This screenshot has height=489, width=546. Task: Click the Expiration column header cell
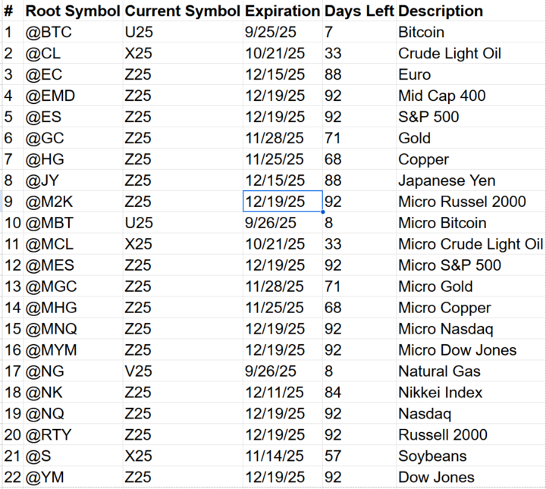point(282,11)
